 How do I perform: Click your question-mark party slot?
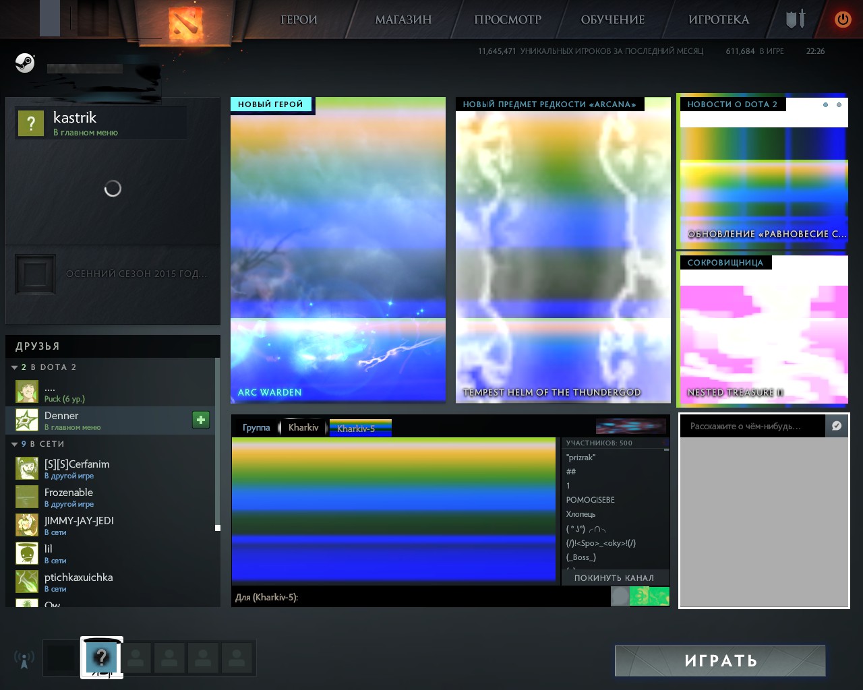coord(102,658)
